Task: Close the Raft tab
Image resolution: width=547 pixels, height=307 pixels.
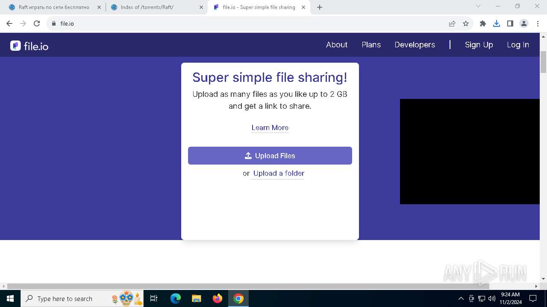Action: [99, 7]
